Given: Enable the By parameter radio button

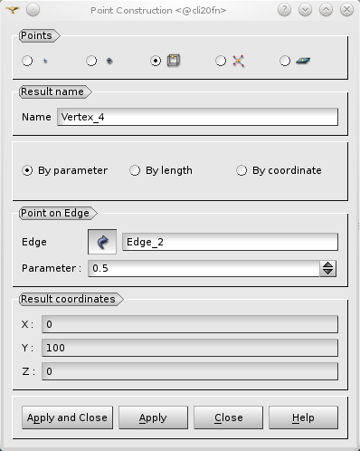Looking at the screenshot, I should coord(27,170).
